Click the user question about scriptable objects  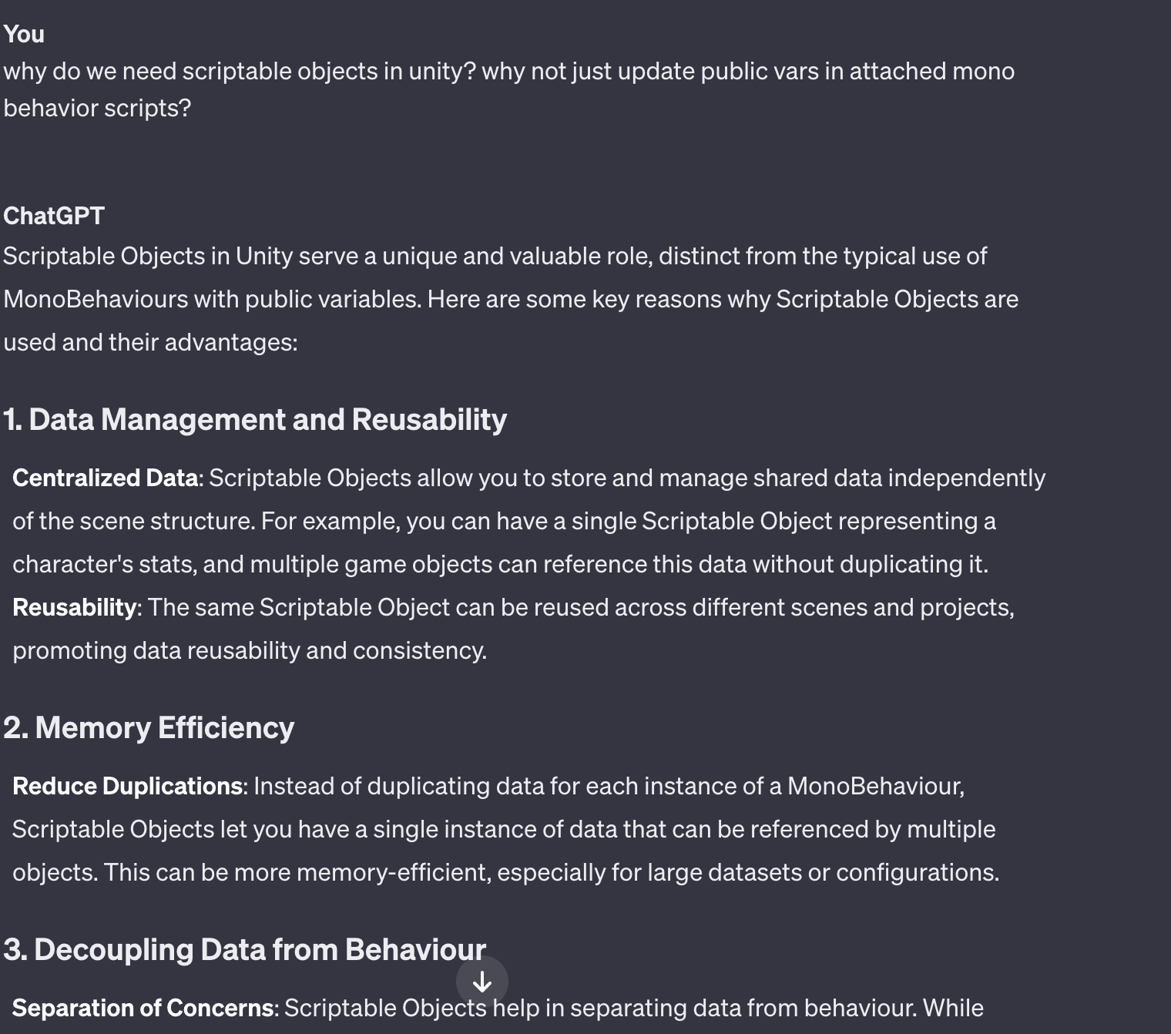pos(508,72)
